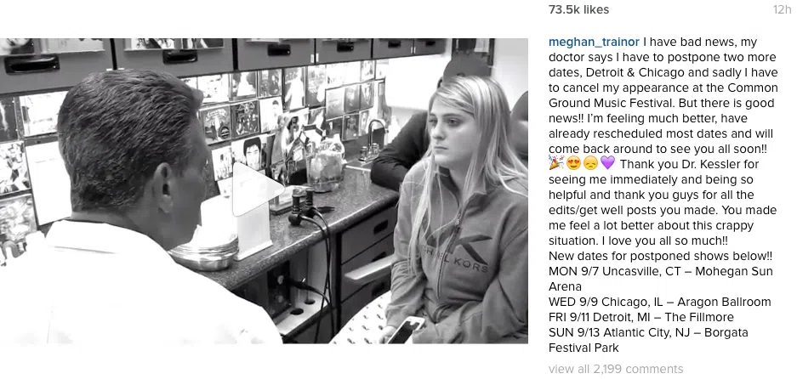This screenshot has height=379, width=797.
Task: Click the 12h post timestamp
Action: (x=782, y=9)
